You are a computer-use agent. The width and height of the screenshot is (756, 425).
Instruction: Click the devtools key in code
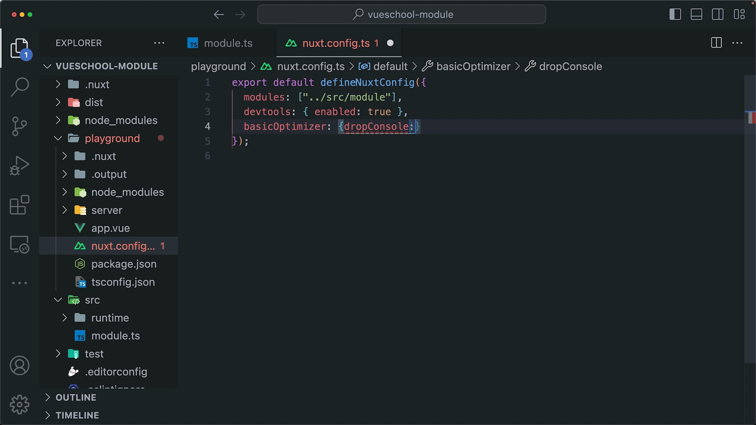pyautogui.click(x=267, y=112)
